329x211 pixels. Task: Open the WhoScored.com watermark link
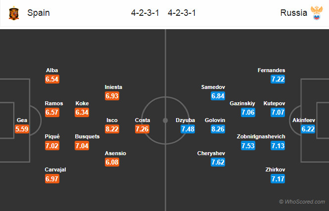[302, 202]
